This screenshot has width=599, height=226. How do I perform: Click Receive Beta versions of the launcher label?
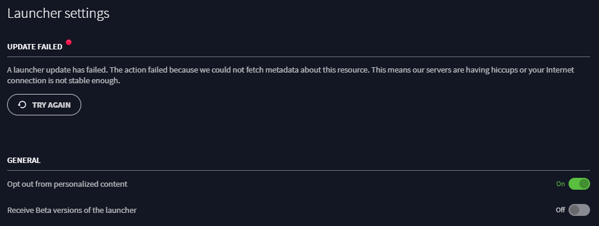click(x=72, y=210)
